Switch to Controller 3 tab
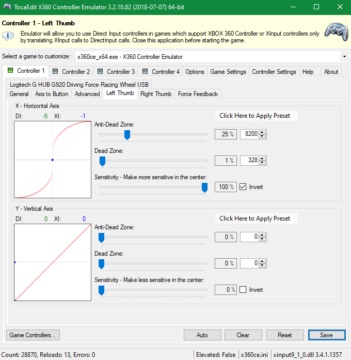 click(x=116, y=71)
